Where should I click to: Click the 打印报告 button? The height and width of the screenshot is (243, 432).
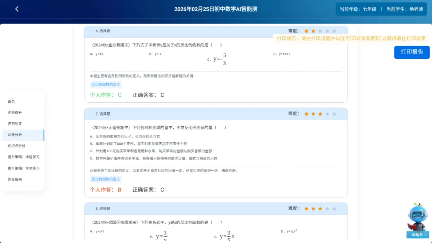(x=412, y=52)
